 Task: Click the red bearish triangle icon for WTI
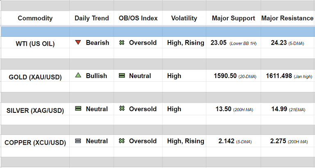point(78,43)
